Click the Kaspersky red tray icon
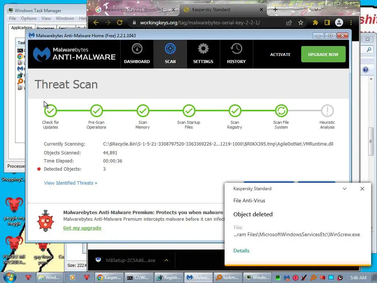This screenshot has height=283, width=377. click(295, 278)
